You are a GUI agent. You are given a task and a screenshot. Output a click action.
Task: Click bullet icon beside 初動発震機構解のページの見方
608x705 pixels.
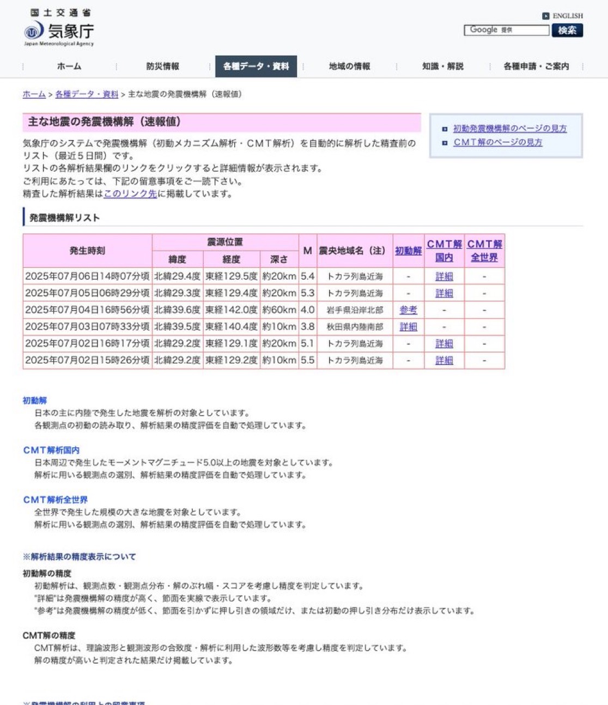pos(445,129)
